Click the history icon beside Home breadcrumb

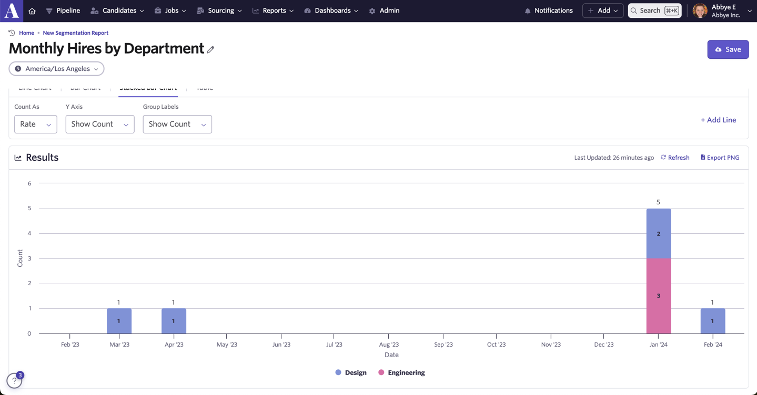pos(12,33)
